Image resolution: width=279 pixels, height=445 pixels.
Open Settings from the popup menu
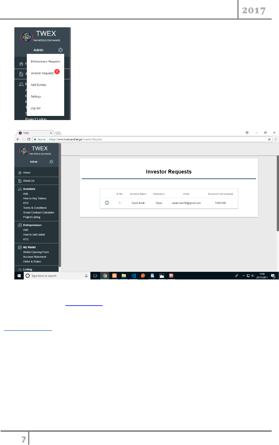[36, 97]
